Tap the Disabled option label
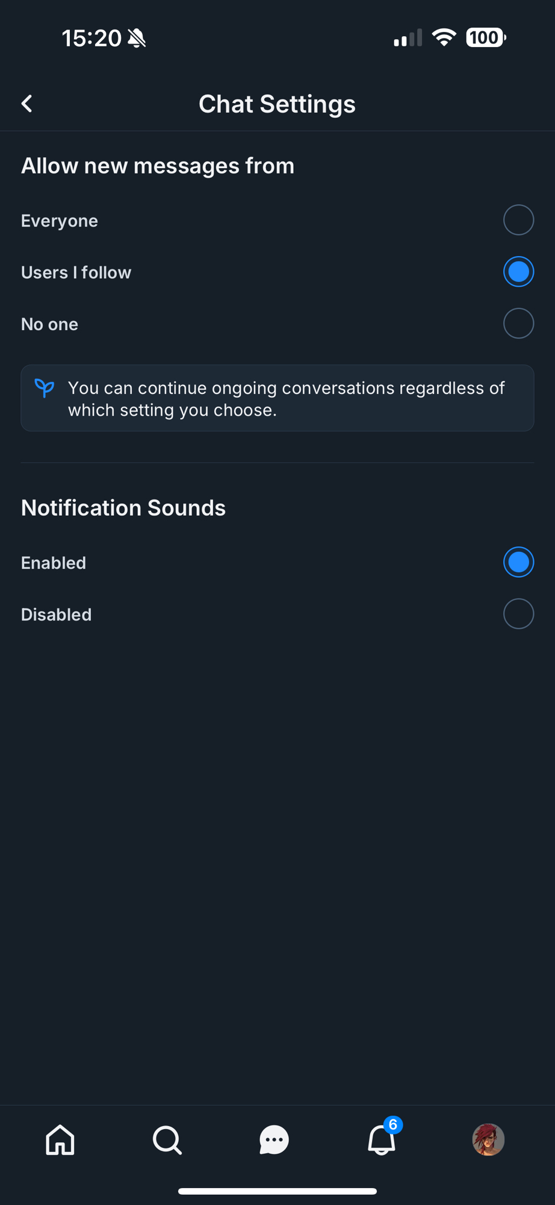 [x=57, y=615]
